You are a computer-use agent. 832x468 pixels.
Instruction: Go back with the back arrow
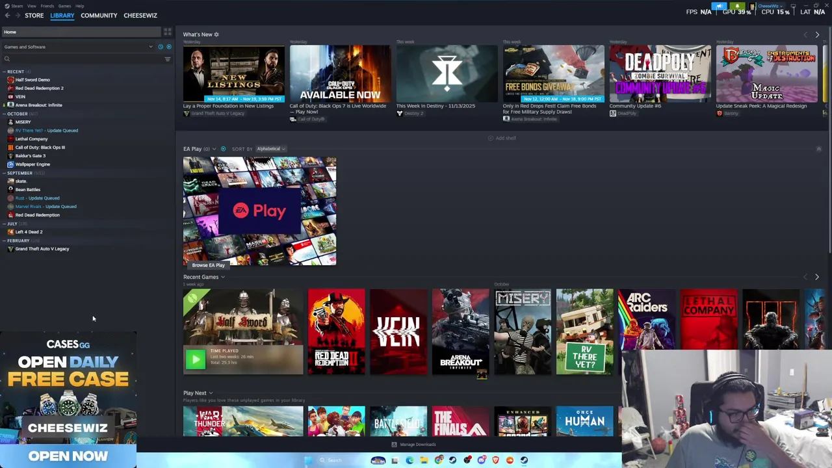point(6,15)
